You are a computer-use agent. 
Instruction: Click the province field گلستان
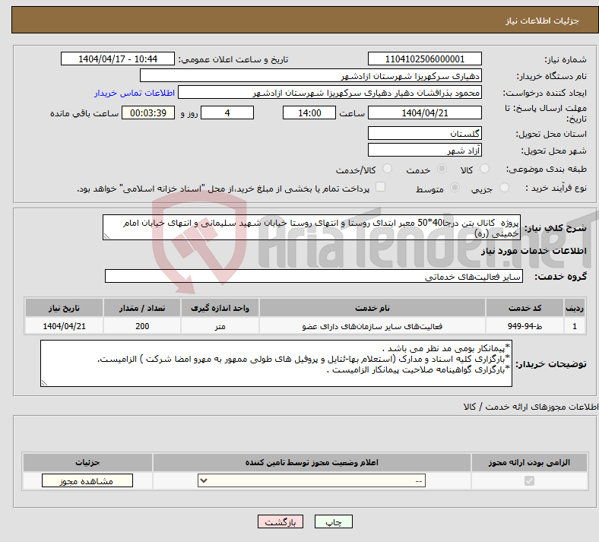tap(424, 133)
